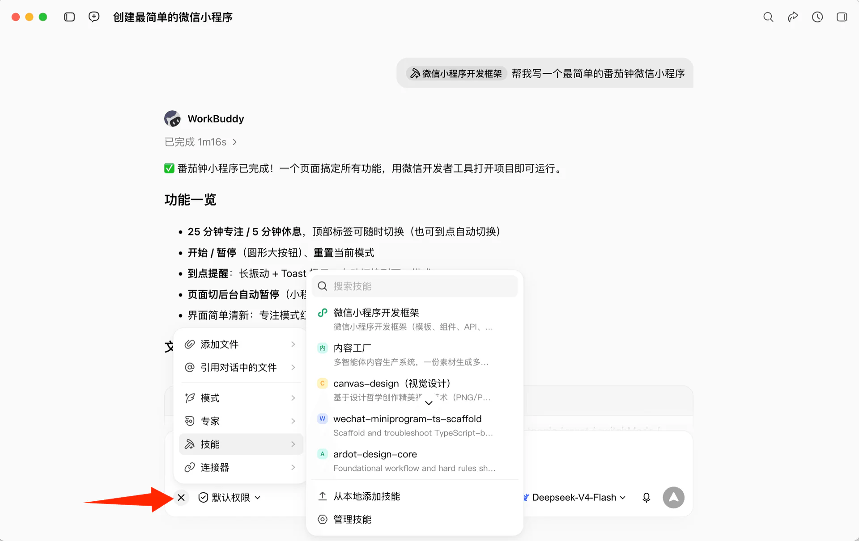Select wechat-miniprogram-ts-scaffold skill

tap(415, 425)
